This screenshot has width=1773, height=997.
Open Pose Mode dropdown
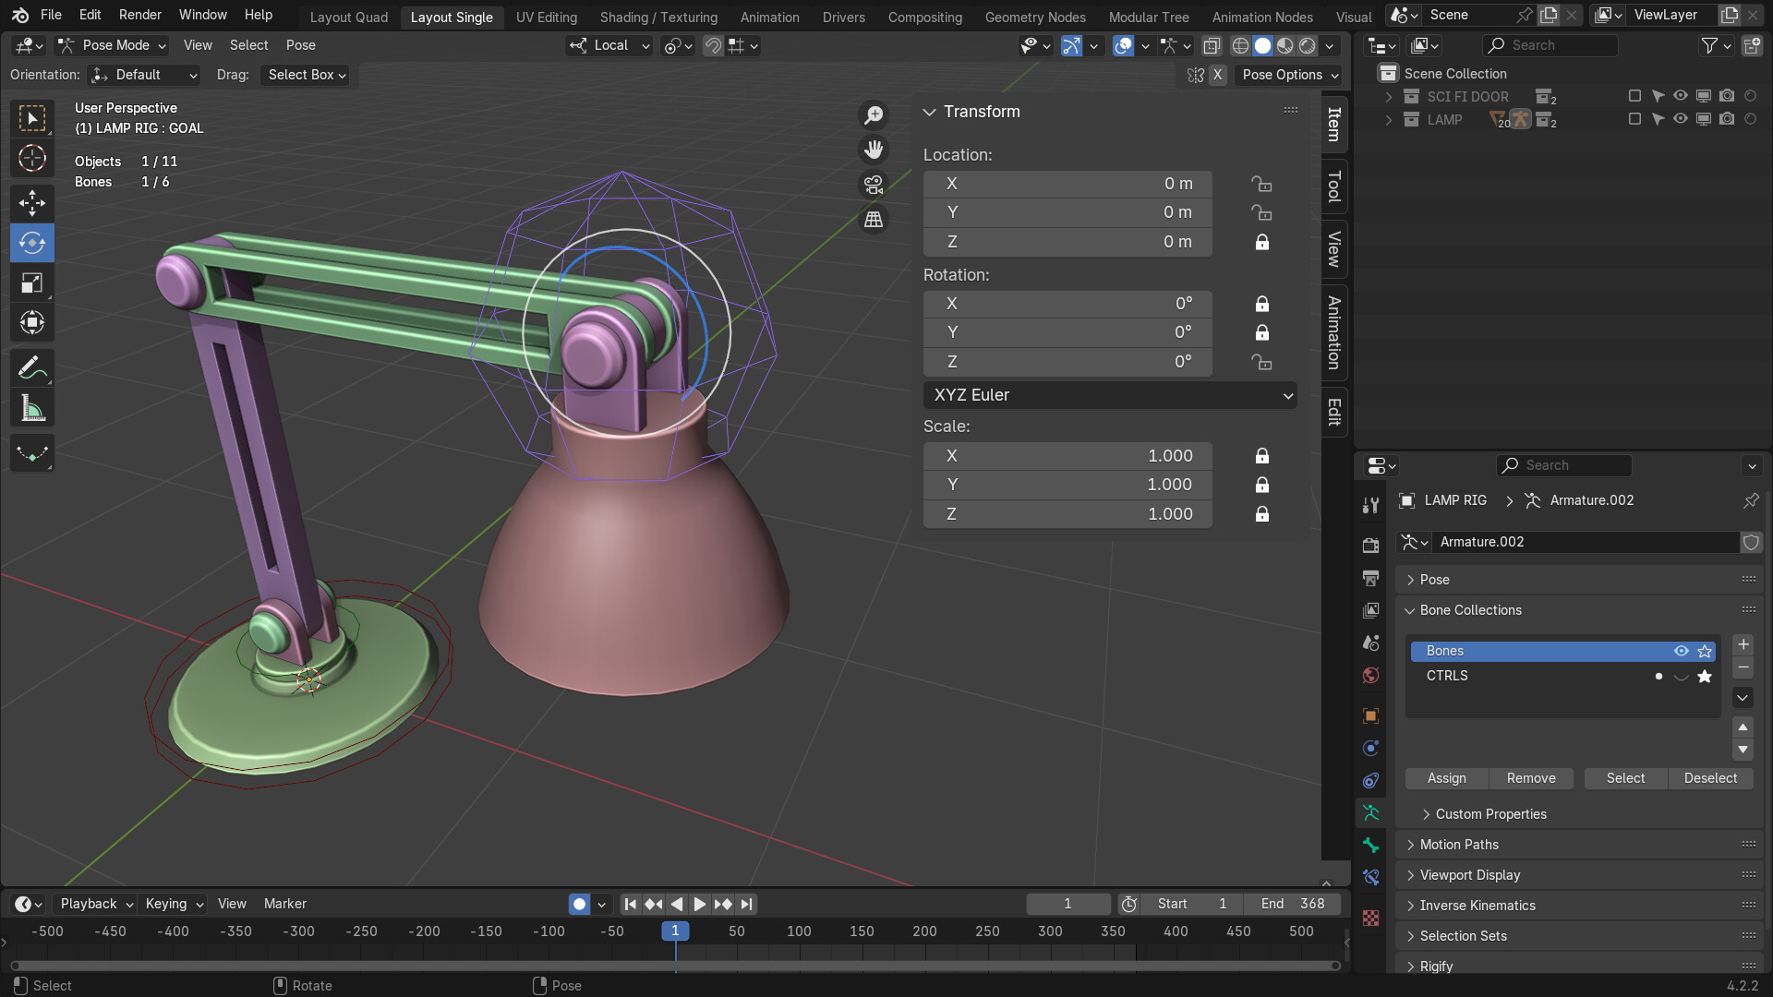[112, 45]
